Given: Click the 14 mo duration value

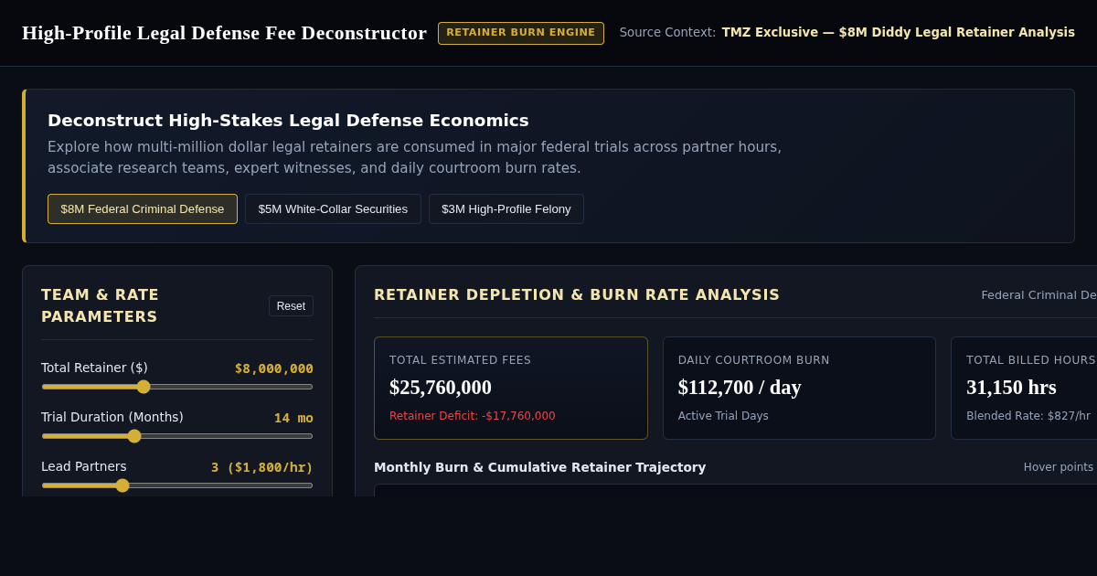Looking at the screenshot, I should [x=293, y=418].
